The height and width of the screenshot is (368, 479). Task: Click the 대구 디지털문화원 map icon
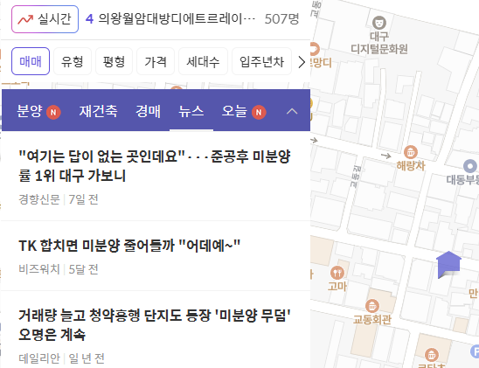379,23
